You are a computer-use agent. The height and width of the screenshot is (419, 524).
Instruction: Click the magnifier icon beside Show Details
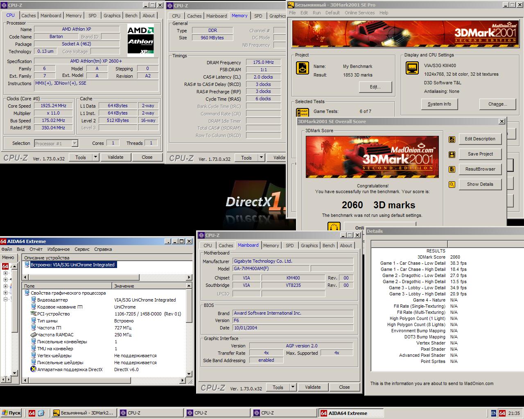pyautogui.click(x=452, y=185)
